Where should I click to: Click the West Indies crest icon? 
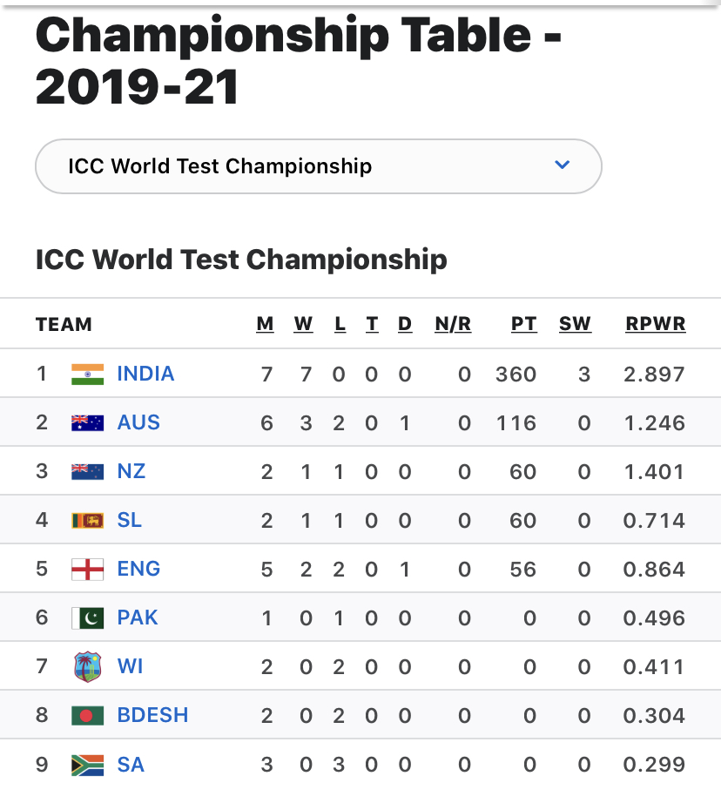click(x=88, y=667)
